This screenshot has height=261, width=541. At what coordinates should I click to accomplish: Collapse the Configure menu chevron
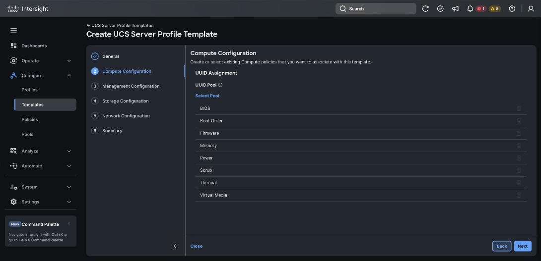[x=69, y=75]
